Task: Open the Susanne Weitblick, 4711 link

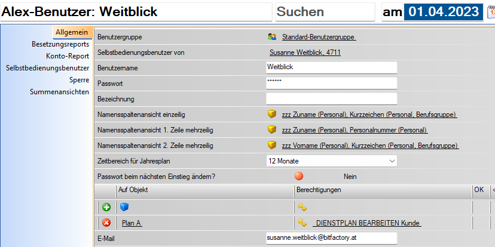Action: tap(305, 53)
